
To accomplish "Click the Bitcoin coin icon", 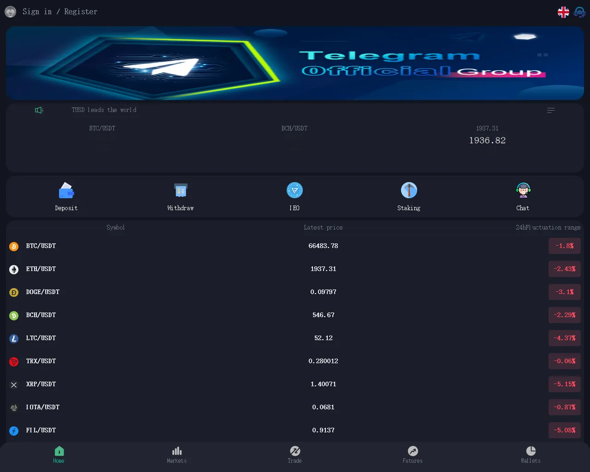I will click(x=14, y=247).
